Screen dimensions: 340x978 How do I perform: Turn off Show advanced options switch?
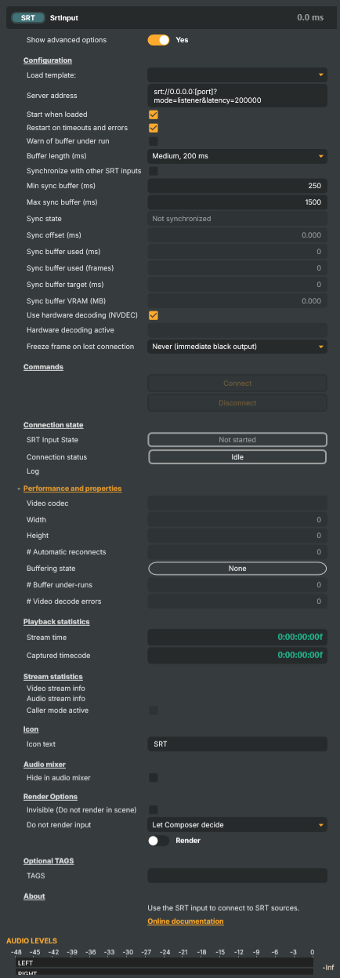(158, 40)
